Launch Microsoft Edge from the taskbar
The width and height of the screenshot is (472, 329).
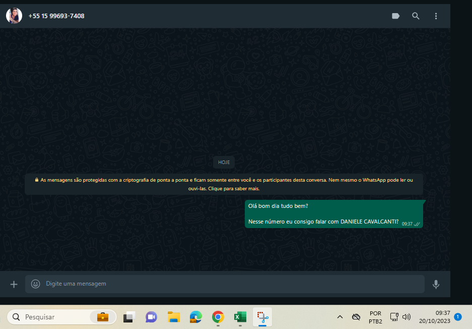coord(195,317)
